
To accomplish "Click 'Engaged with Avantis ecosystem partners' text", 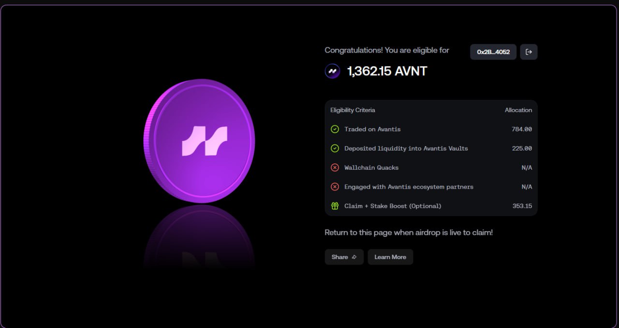I will (x=409, y=187).
